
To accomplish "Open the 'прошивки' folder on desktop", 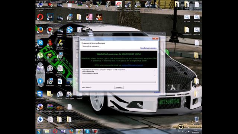I will click(x=197, y=56).
